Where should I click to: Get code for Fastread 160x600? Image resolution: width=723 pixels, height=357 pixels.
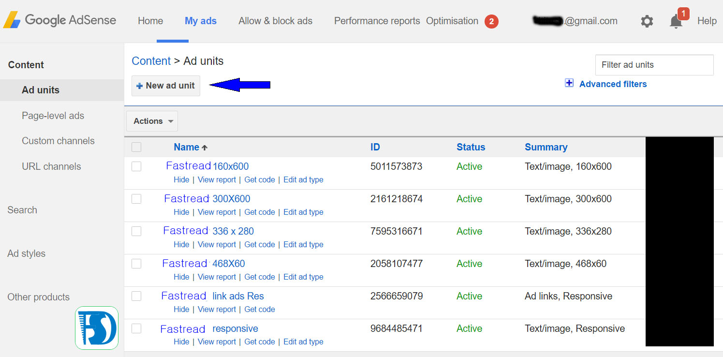pyautogui.click(x=260, y=179)
